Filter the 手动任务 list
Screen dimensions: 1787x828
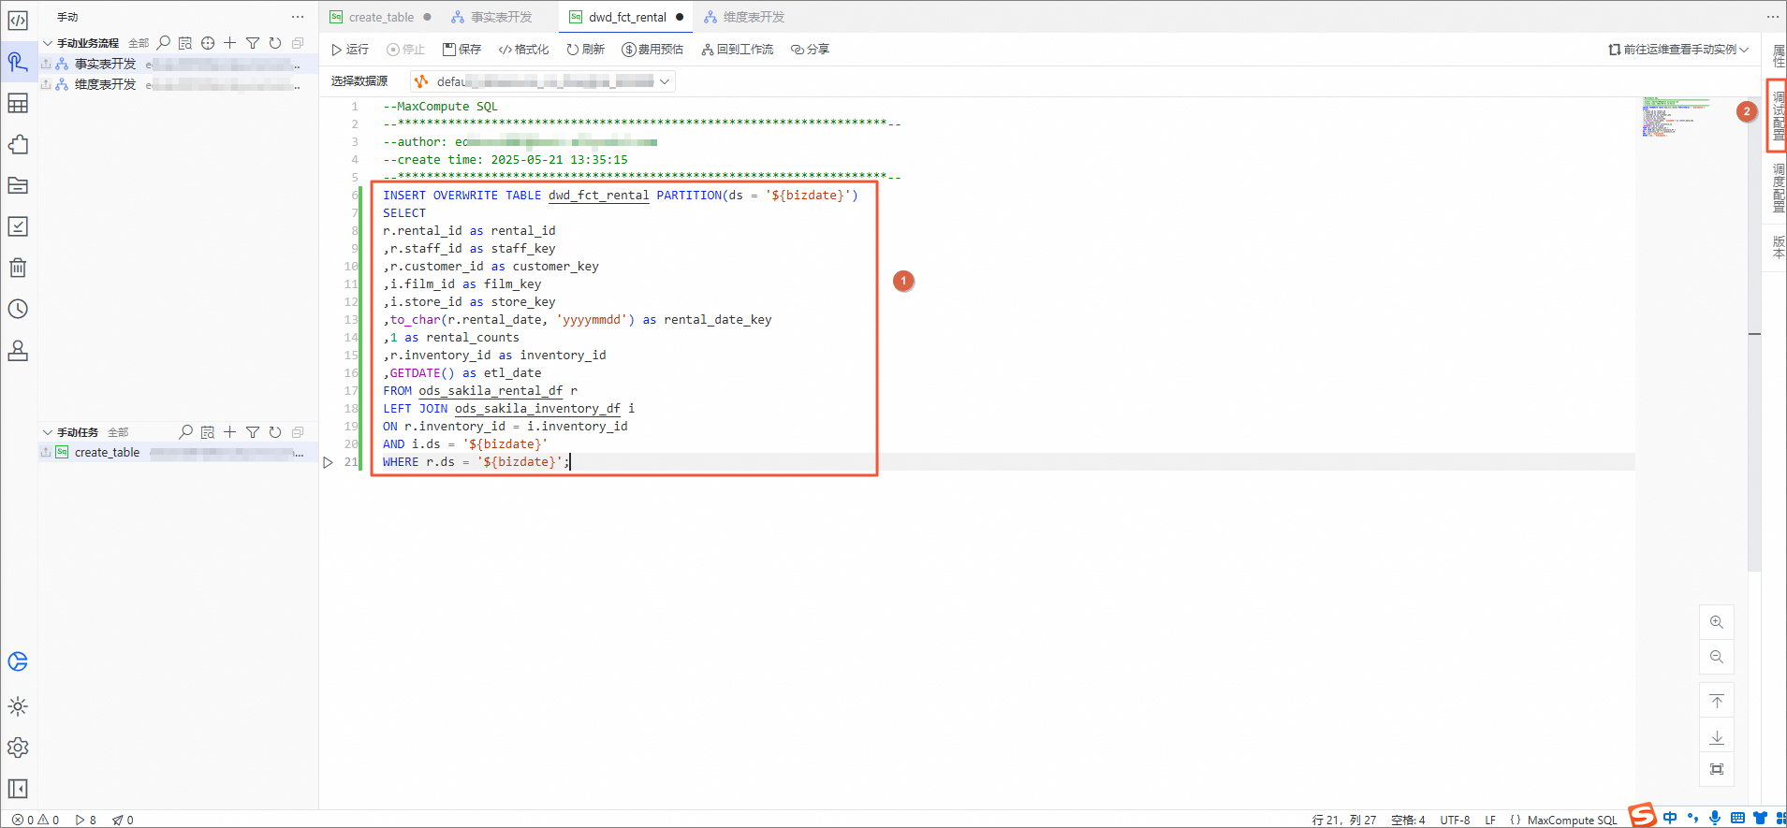tap(253, 432)
